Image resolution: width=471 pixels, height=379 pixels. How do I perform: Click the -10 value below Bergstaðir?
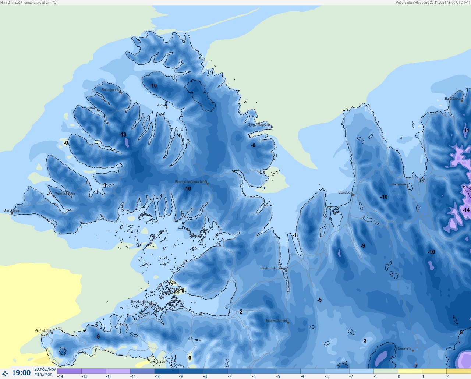(384, 197)
